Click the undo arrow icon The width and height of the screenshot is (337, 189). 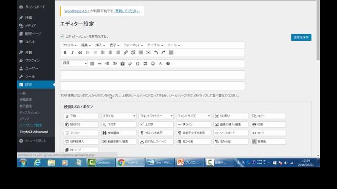point(156,52)
